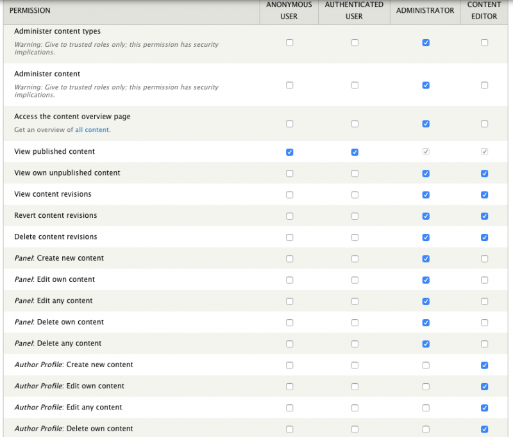Open the 'all content' link
This screenshot has height=437, width=513.
coord(92,130)
